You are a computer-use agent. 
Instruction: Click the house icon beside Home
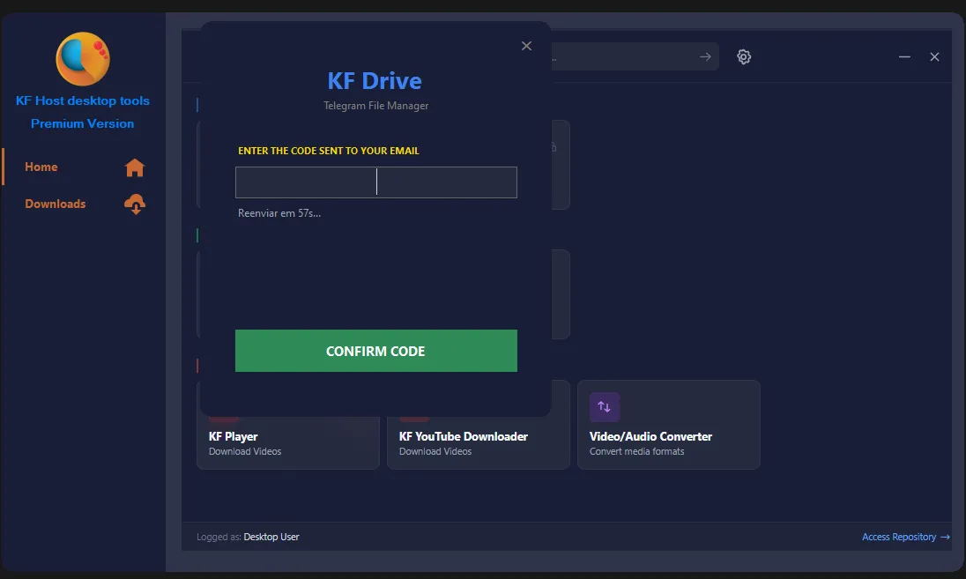click(134, 167)
